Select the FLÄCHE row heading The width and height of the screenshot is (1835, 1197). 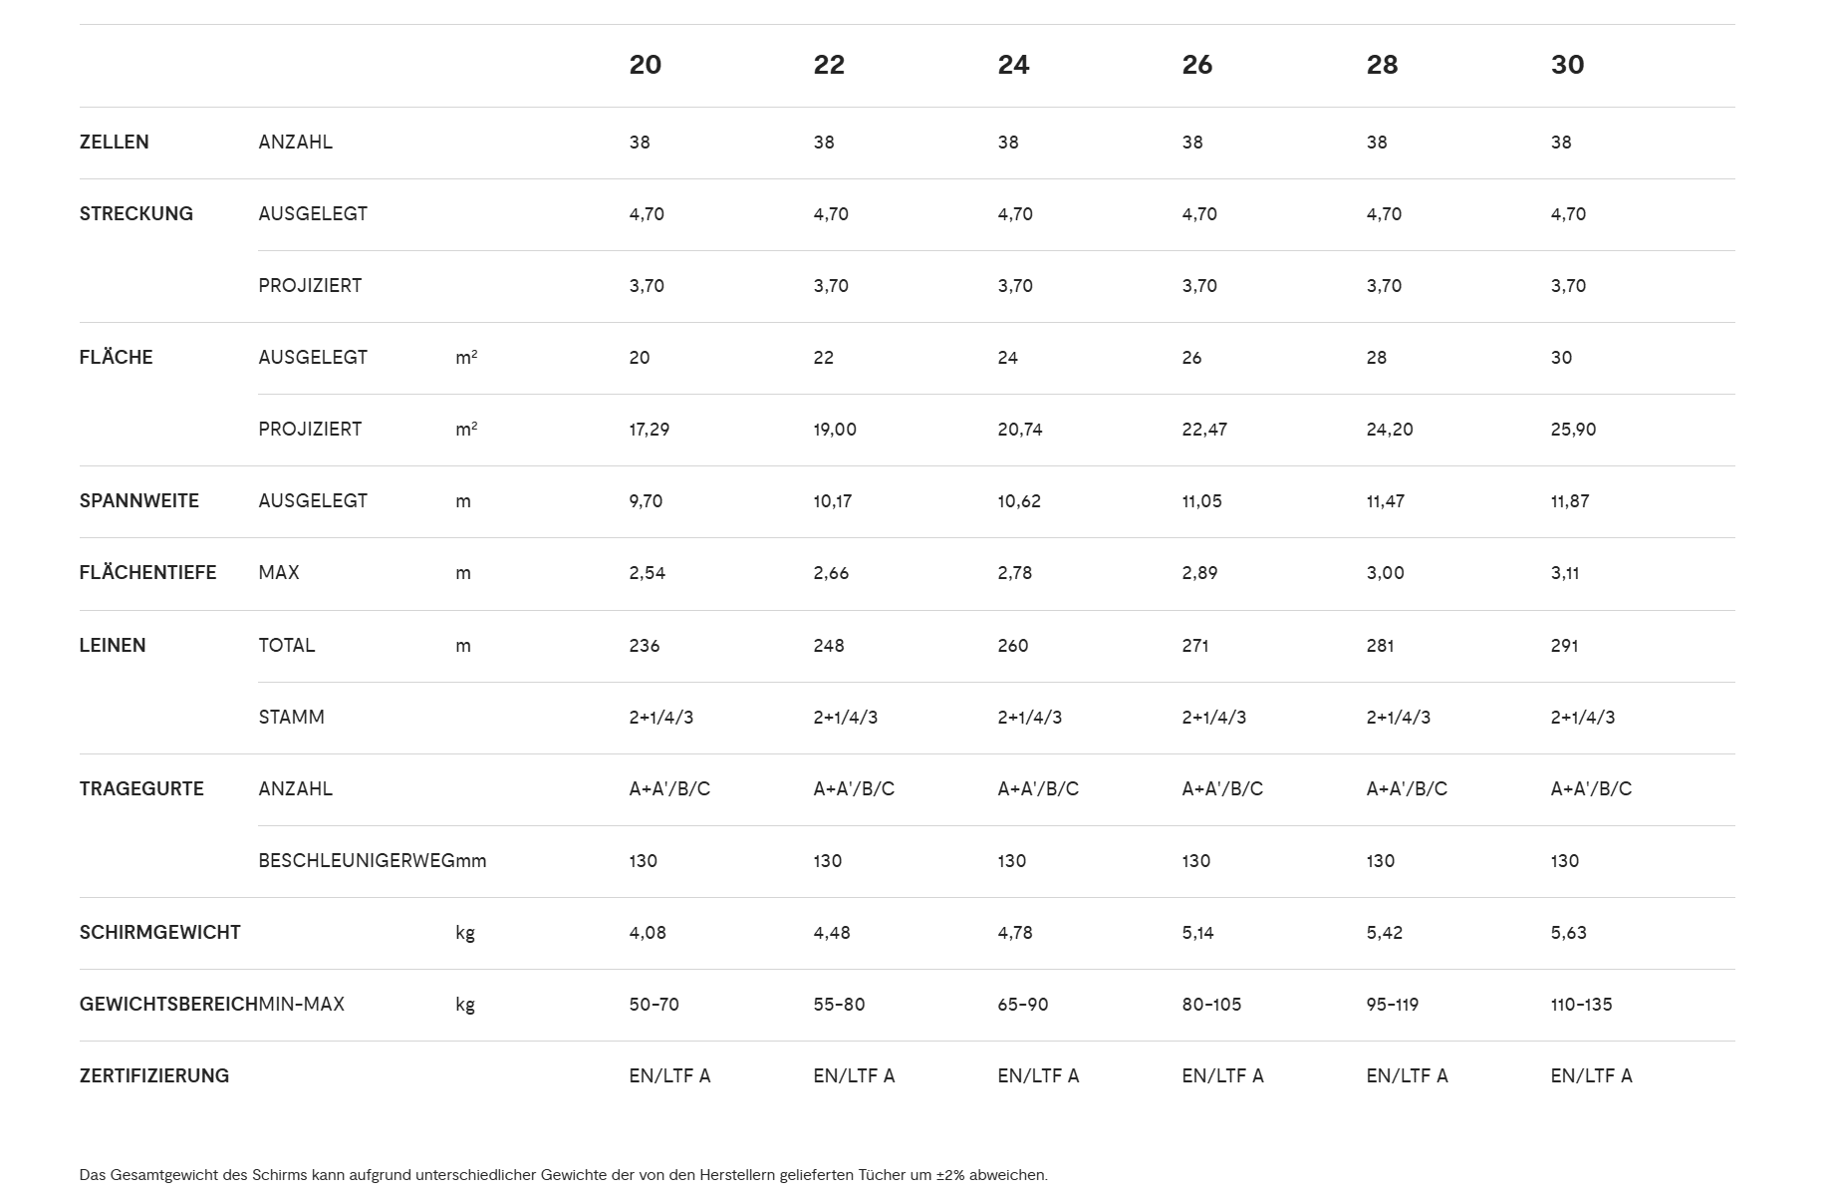[x=117, y=358]
